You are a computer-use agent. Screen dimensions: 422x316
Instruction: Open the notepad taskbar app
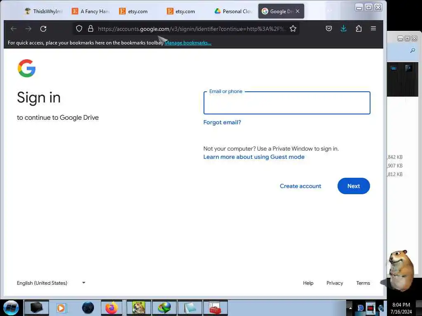point(190,308)
